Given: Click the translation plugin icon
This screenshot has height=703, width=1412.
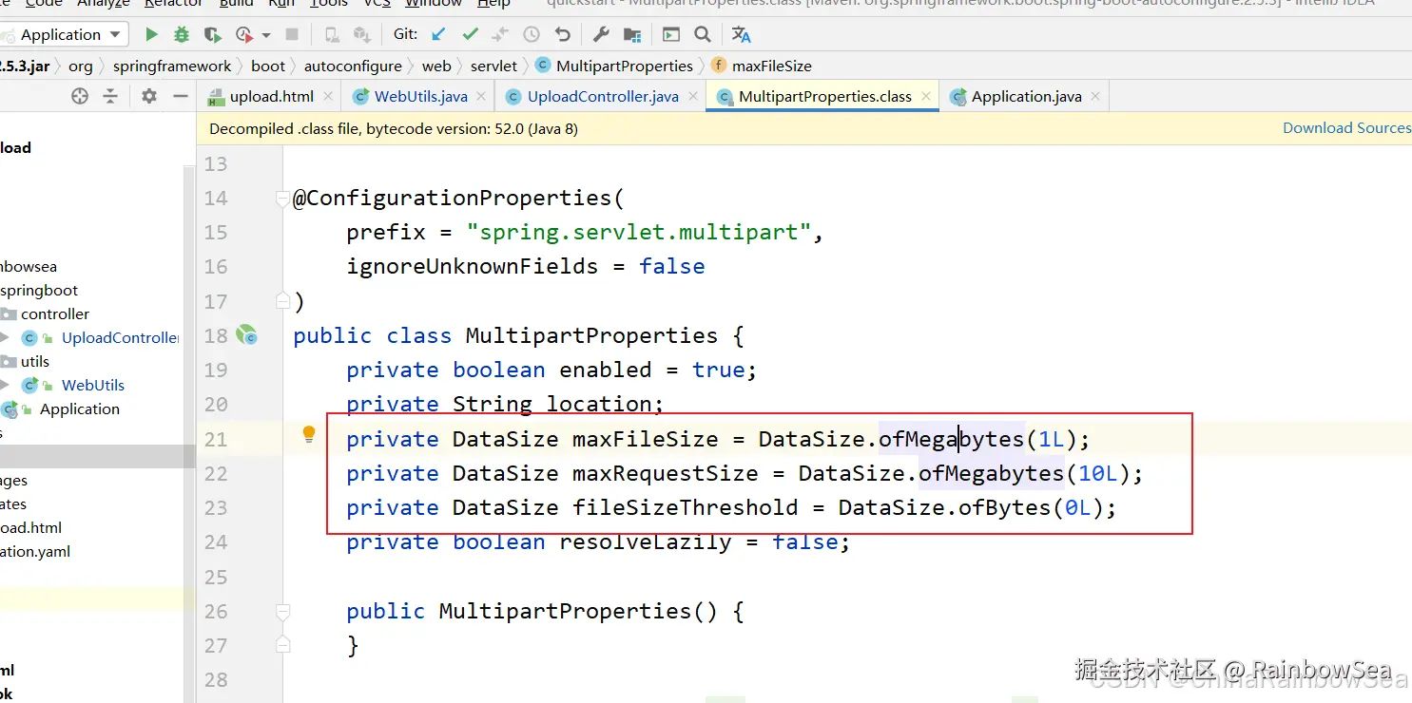Looking at the screenshot, I should [x=742, y=35].
